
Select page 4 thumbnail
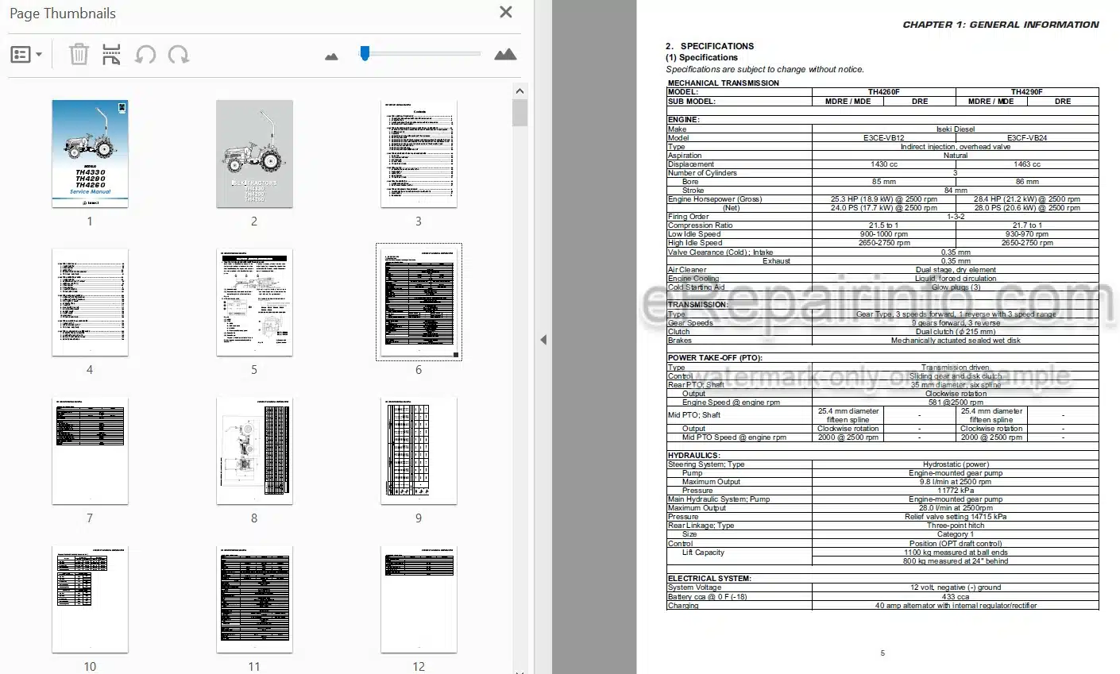coord(90,302)
